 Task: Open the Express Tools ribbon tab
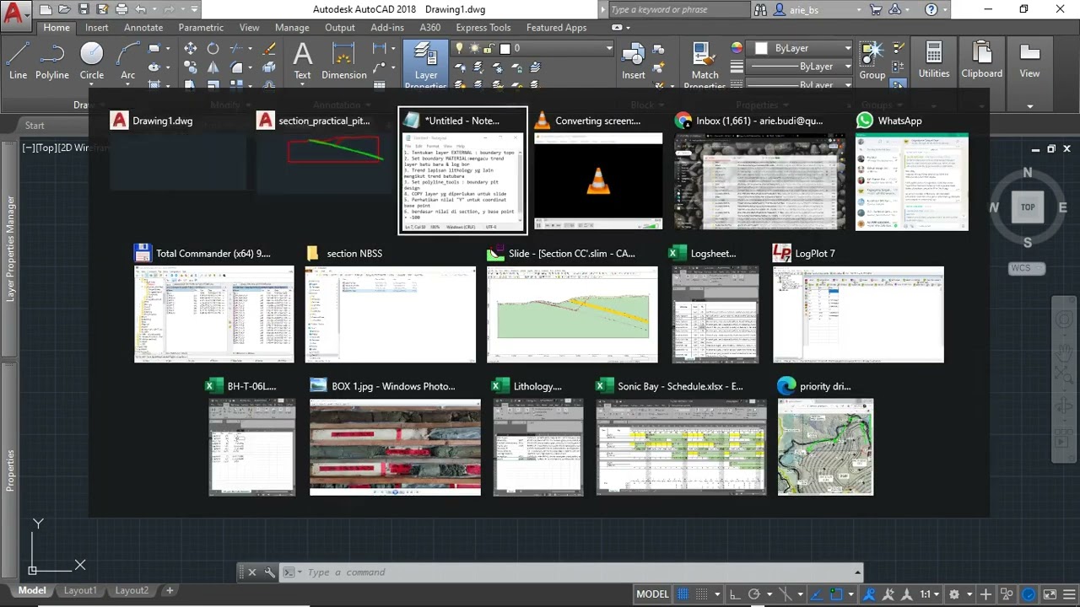pos(483,27)
